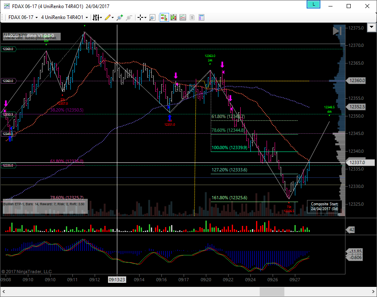
Task: Click the zoom out magnifier icon
Action: click(x=129, y=17)
